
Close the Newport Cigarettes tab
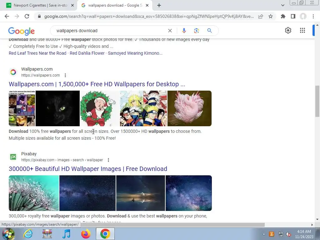(x=72, y=6)
